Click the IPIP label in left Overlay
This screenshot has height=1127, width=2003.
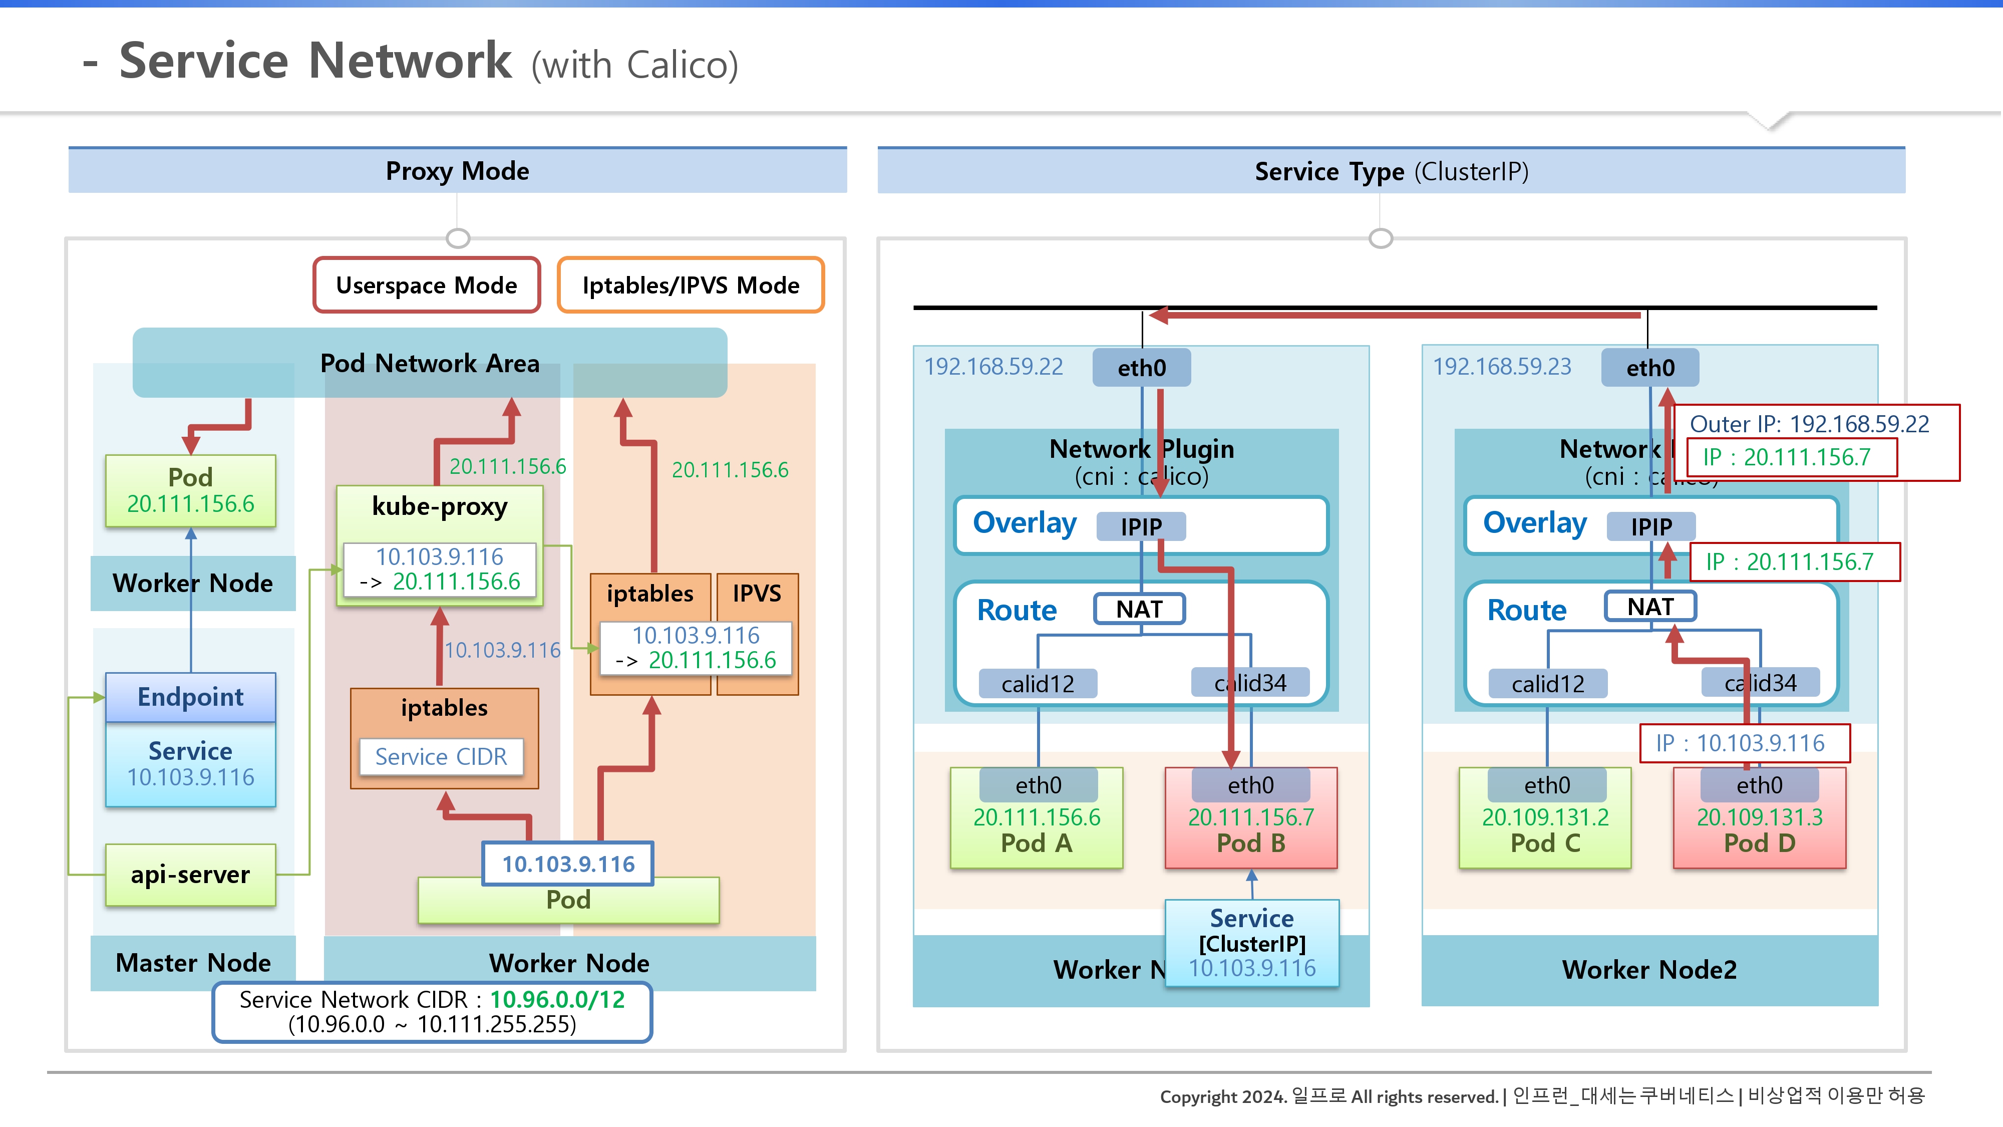(x=1141, y=526)
